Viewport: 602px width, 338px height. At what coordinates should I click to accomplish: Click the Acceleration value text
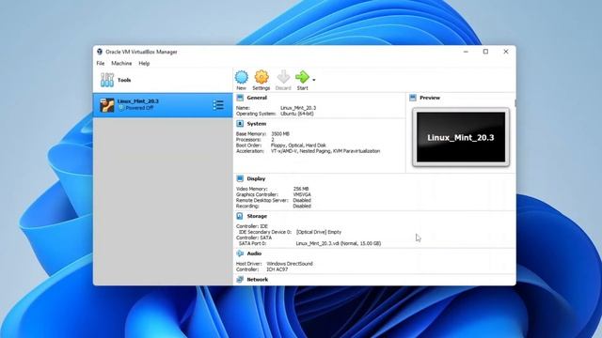325,151
